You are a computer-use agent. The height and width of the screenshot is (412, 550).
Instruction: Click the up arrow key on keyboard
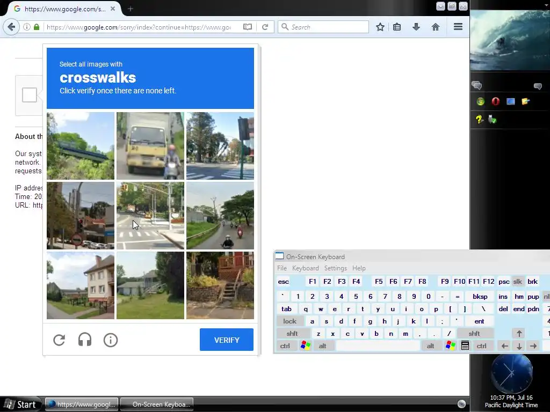pyautogui.click(x=519, y=334)
